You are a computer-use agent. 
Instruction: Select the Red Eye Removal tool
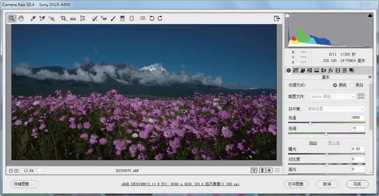104,18
